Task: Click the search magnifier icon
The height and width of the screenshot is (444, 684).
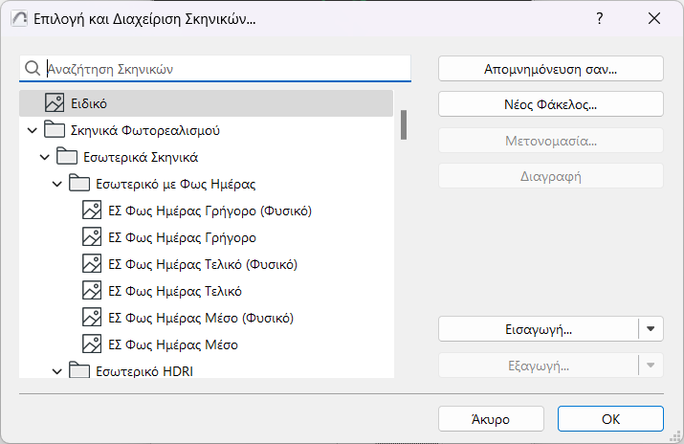Action: click(x=33, y=69)
